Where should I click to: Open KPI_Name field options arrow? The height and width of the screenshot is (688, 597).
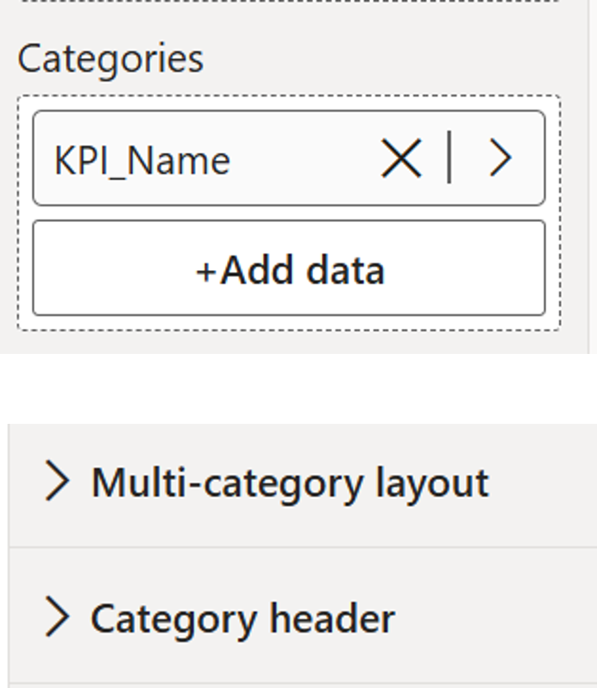[x=500, y=159]
